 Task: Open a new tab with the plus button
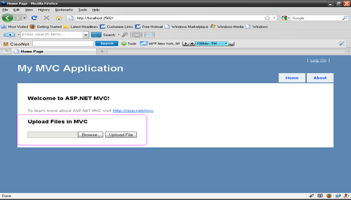102,52
